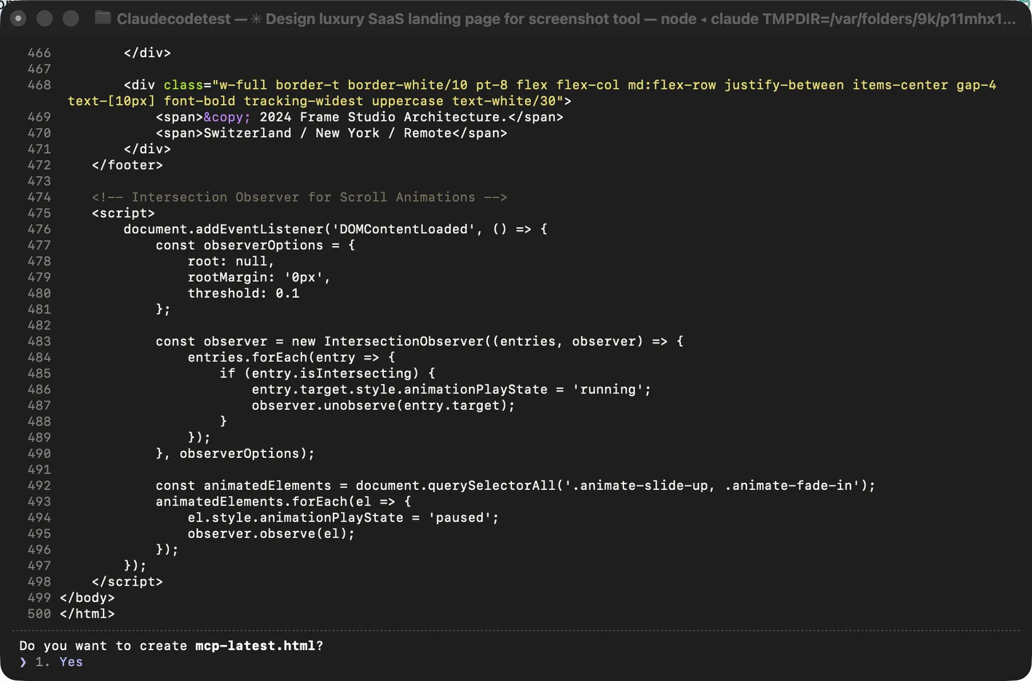The height and width of the screenshot is (681, 1032).
Task: Click the '</body>' closing tag
Action: 87,597
